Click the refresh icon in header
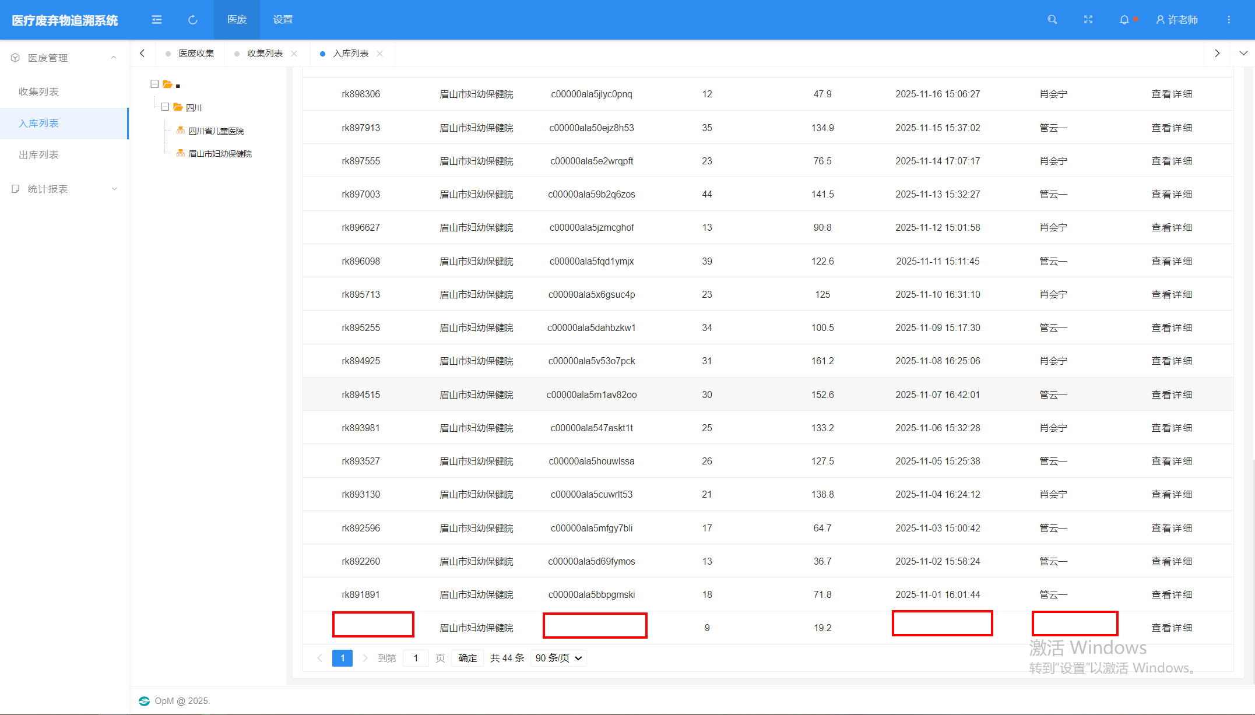Image resolution: width=1255 pixels, height=715 pixels. 192,20
